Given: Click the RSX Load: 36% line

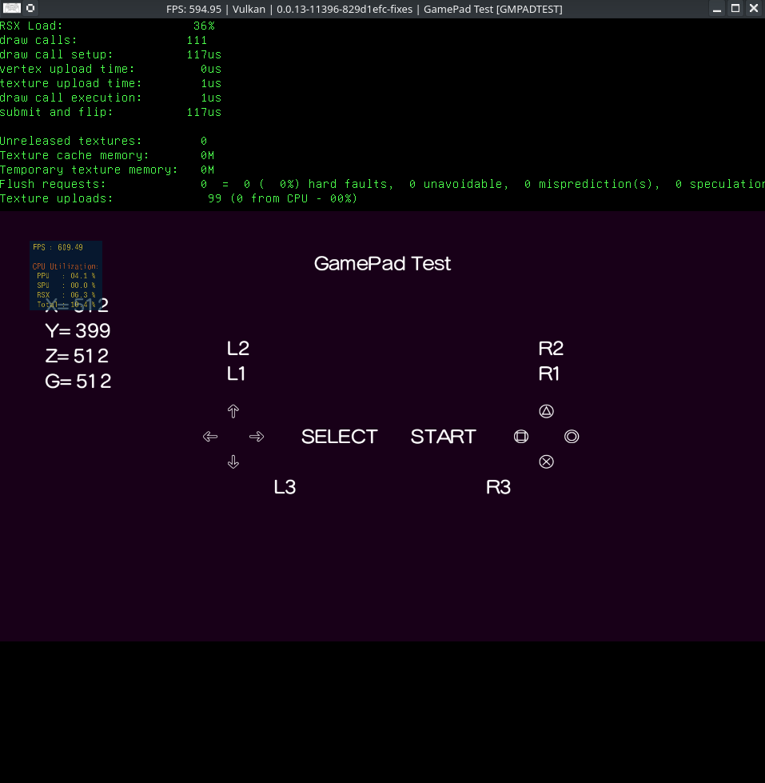Looking at the screenshot, I should tap(107, 26).
